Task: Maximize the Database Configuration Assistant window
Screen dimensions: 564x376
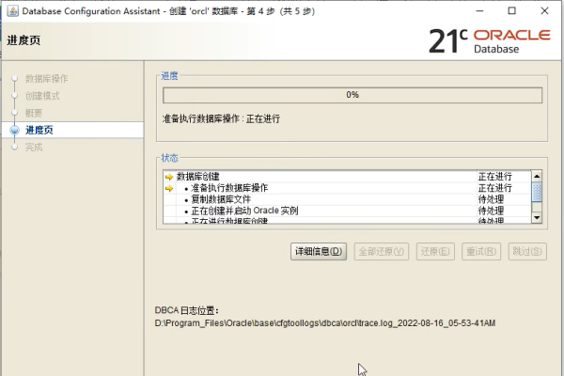Action: [x=512, y=10]
